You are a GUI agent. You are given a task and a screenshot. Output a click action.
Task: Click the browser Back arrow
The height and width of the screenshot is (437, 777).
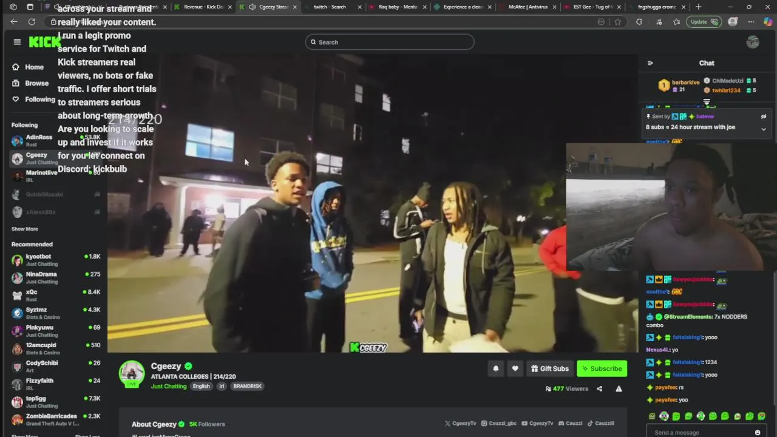[x=14, y=22]
